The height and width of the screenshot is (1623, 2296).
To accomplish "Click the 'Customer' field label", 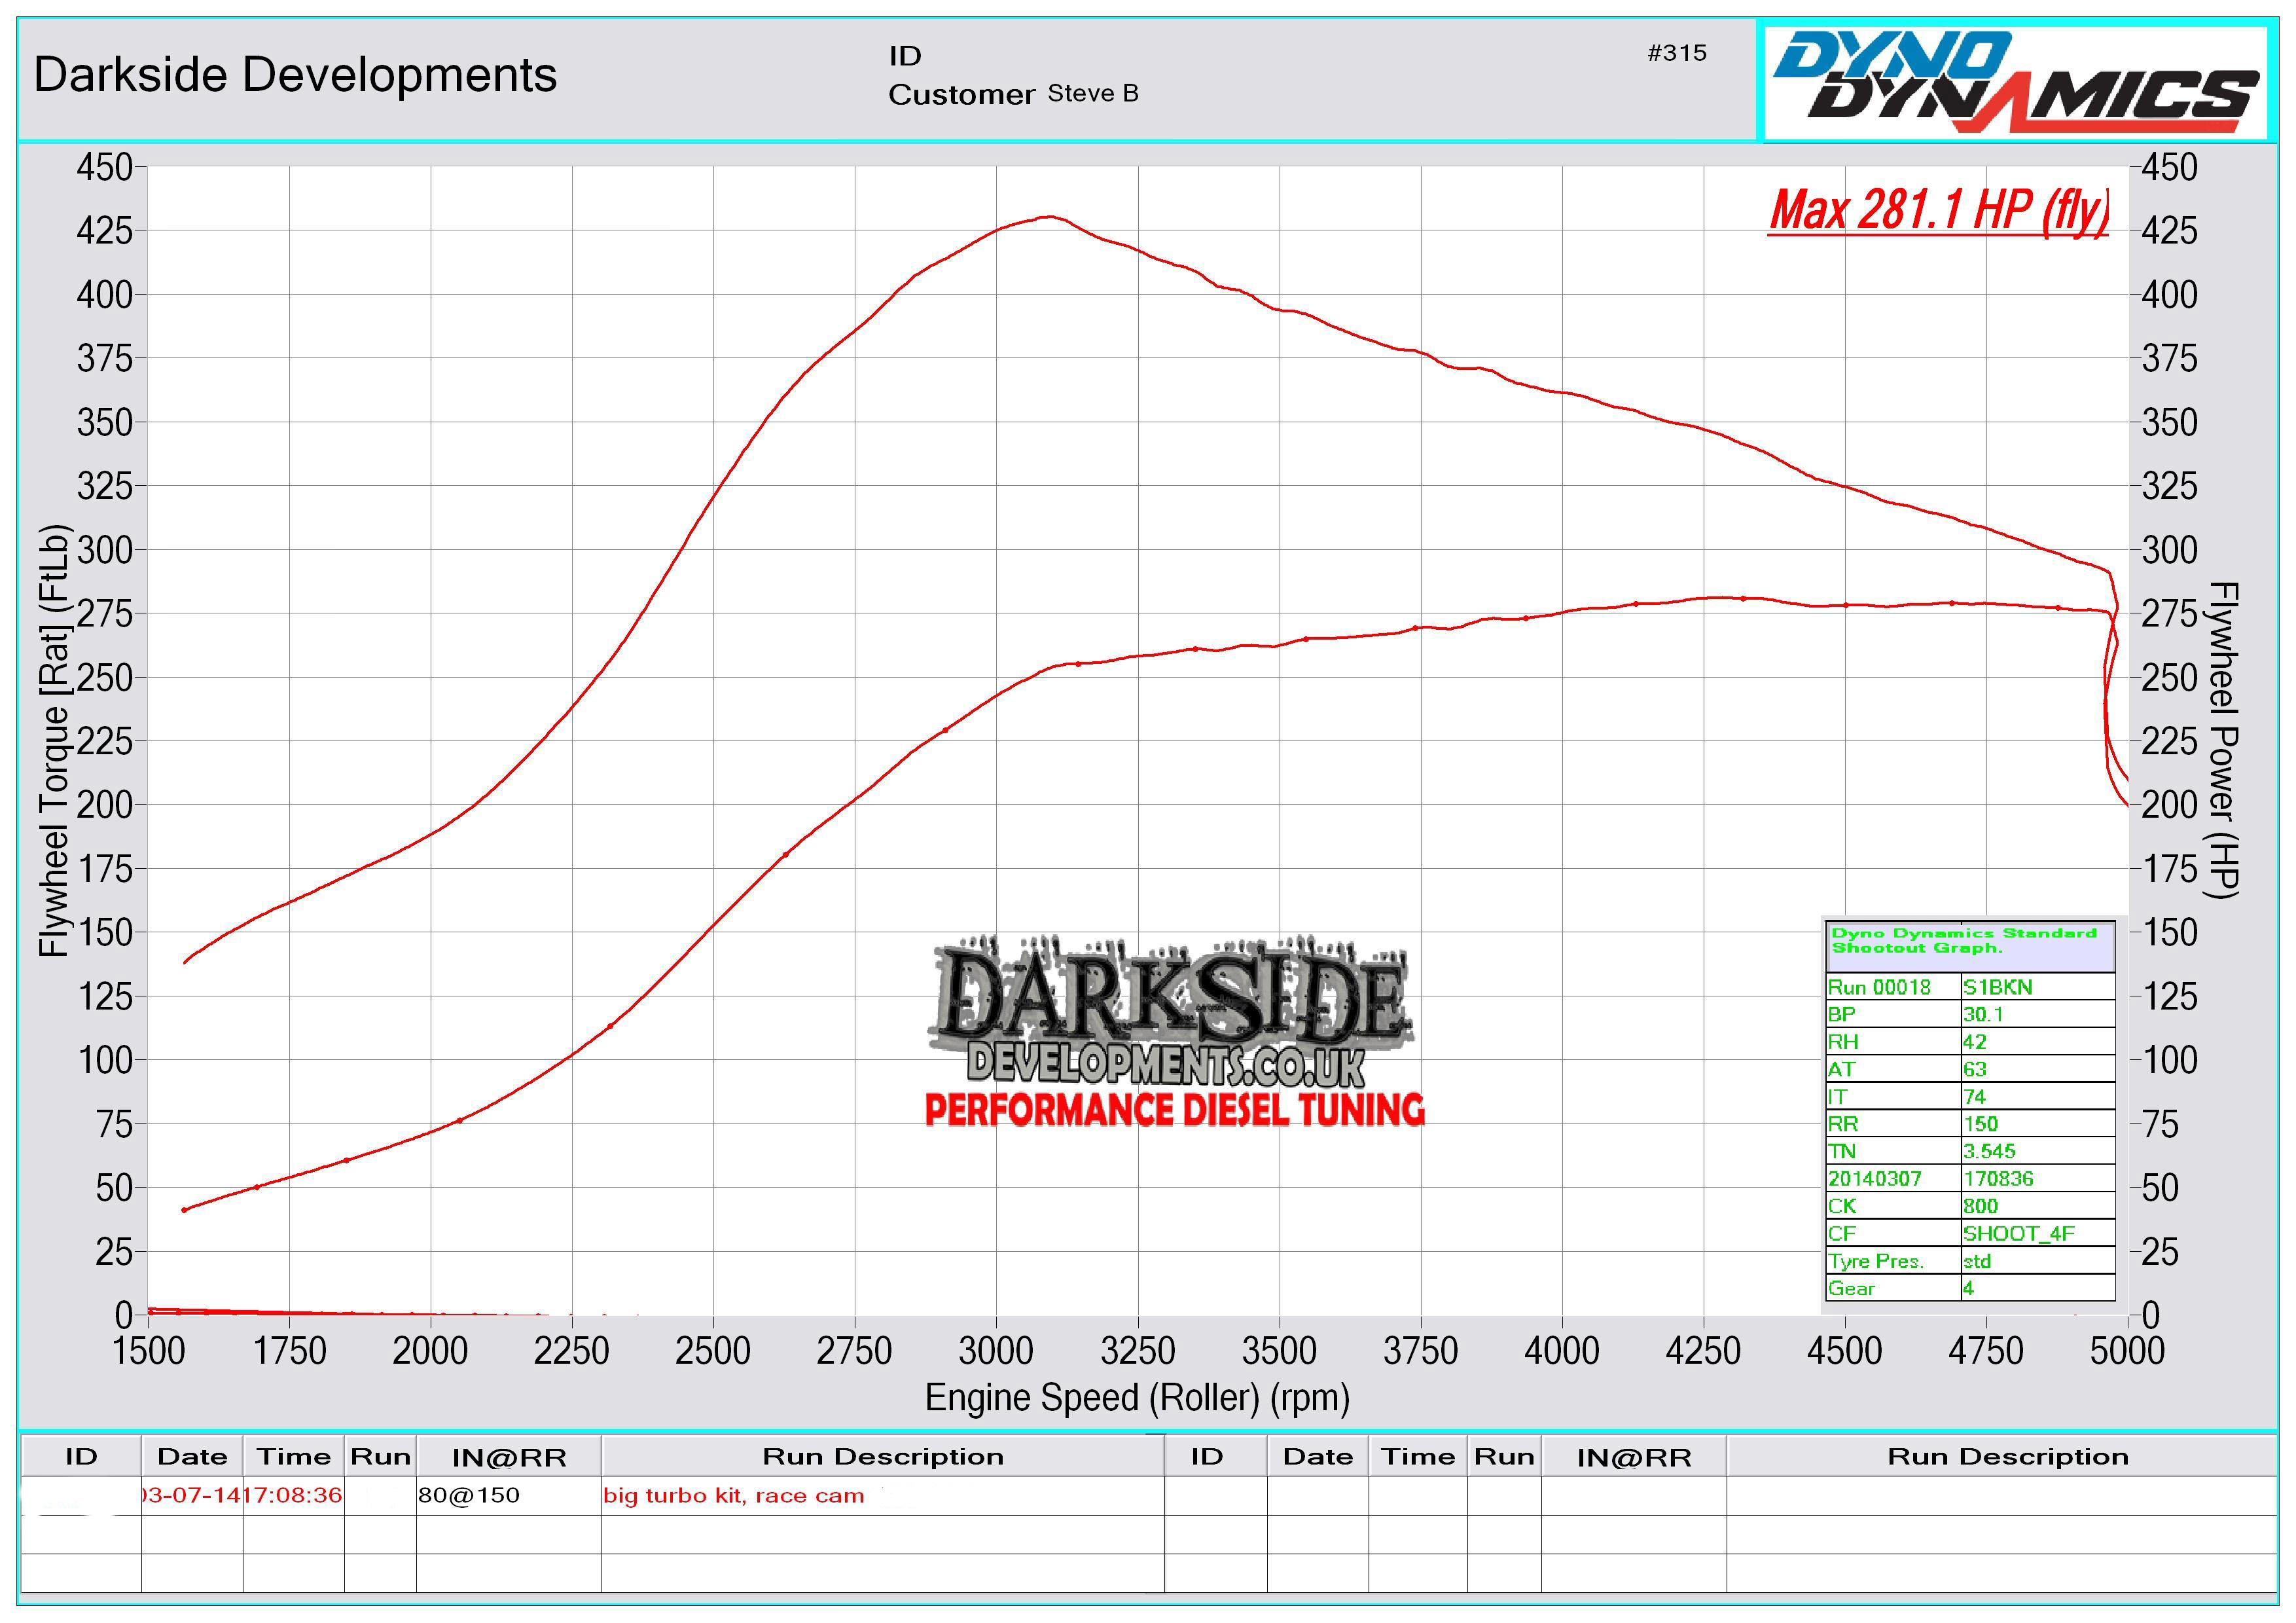I will [x=961, y=94].
